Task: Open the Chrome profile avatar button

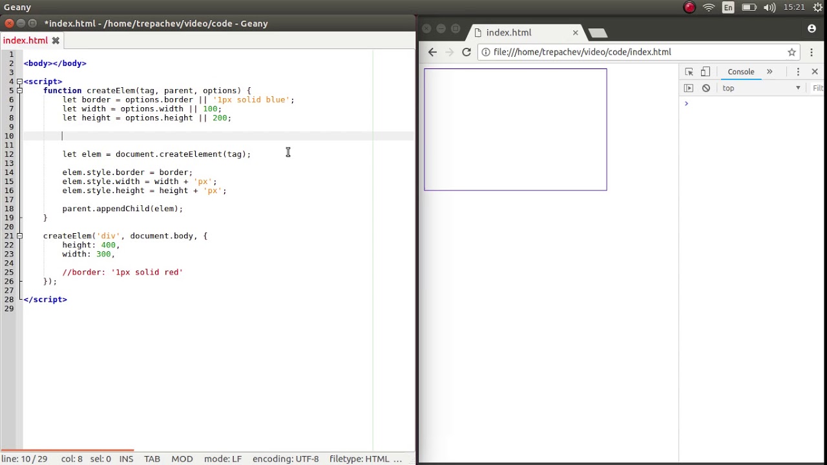Action: click(x=811, y=28)
